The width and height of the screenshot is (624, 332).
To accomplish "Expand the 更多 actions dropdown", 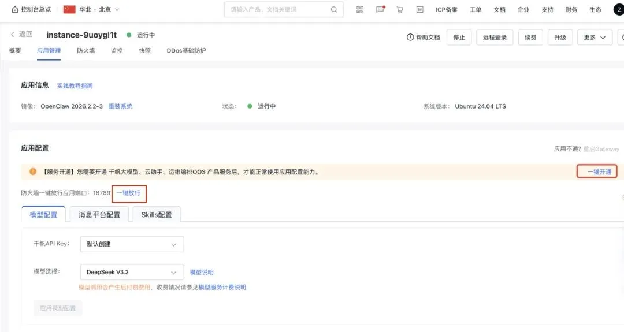I will (x=595, y=38).
